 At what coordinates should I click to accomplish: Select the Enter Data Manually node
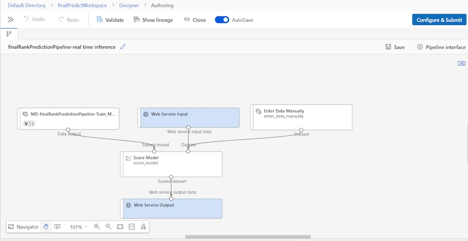(301, 117)
